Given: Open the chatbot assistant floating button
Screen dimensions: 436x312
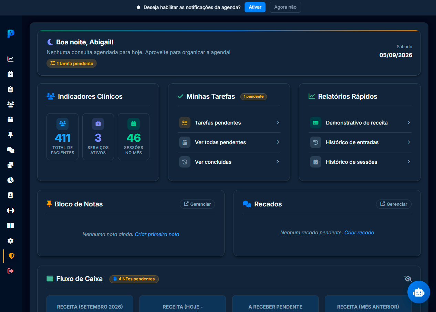Looking at the screenshot, I should [x=419, y=292].
